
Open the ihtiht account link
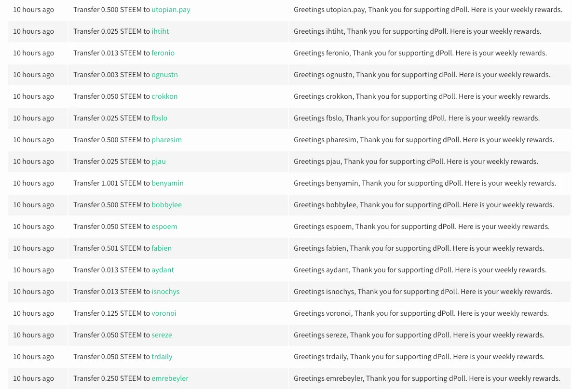160,31
